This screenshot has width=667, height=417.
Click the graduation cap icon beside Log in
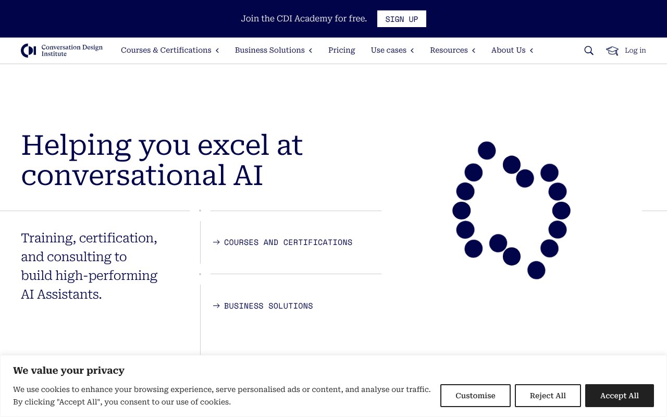pos(612,50)
